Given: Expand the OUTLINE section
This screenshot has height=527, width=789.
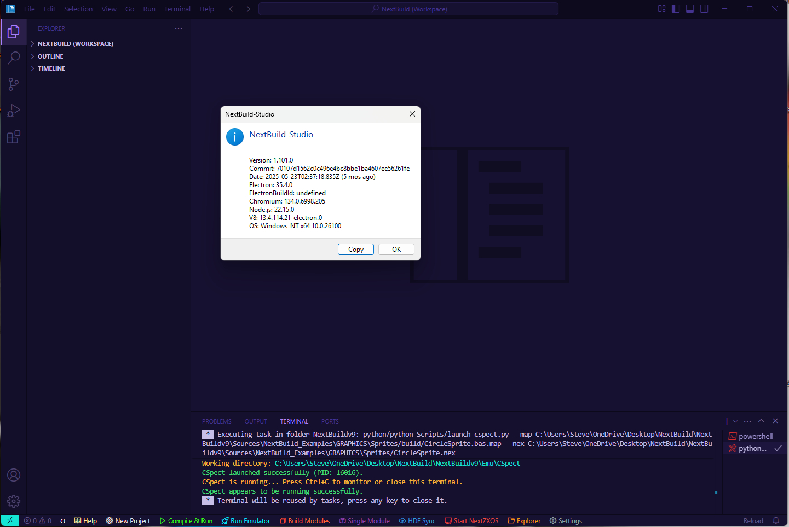Looking at the screenshot, I should (50, 56).
